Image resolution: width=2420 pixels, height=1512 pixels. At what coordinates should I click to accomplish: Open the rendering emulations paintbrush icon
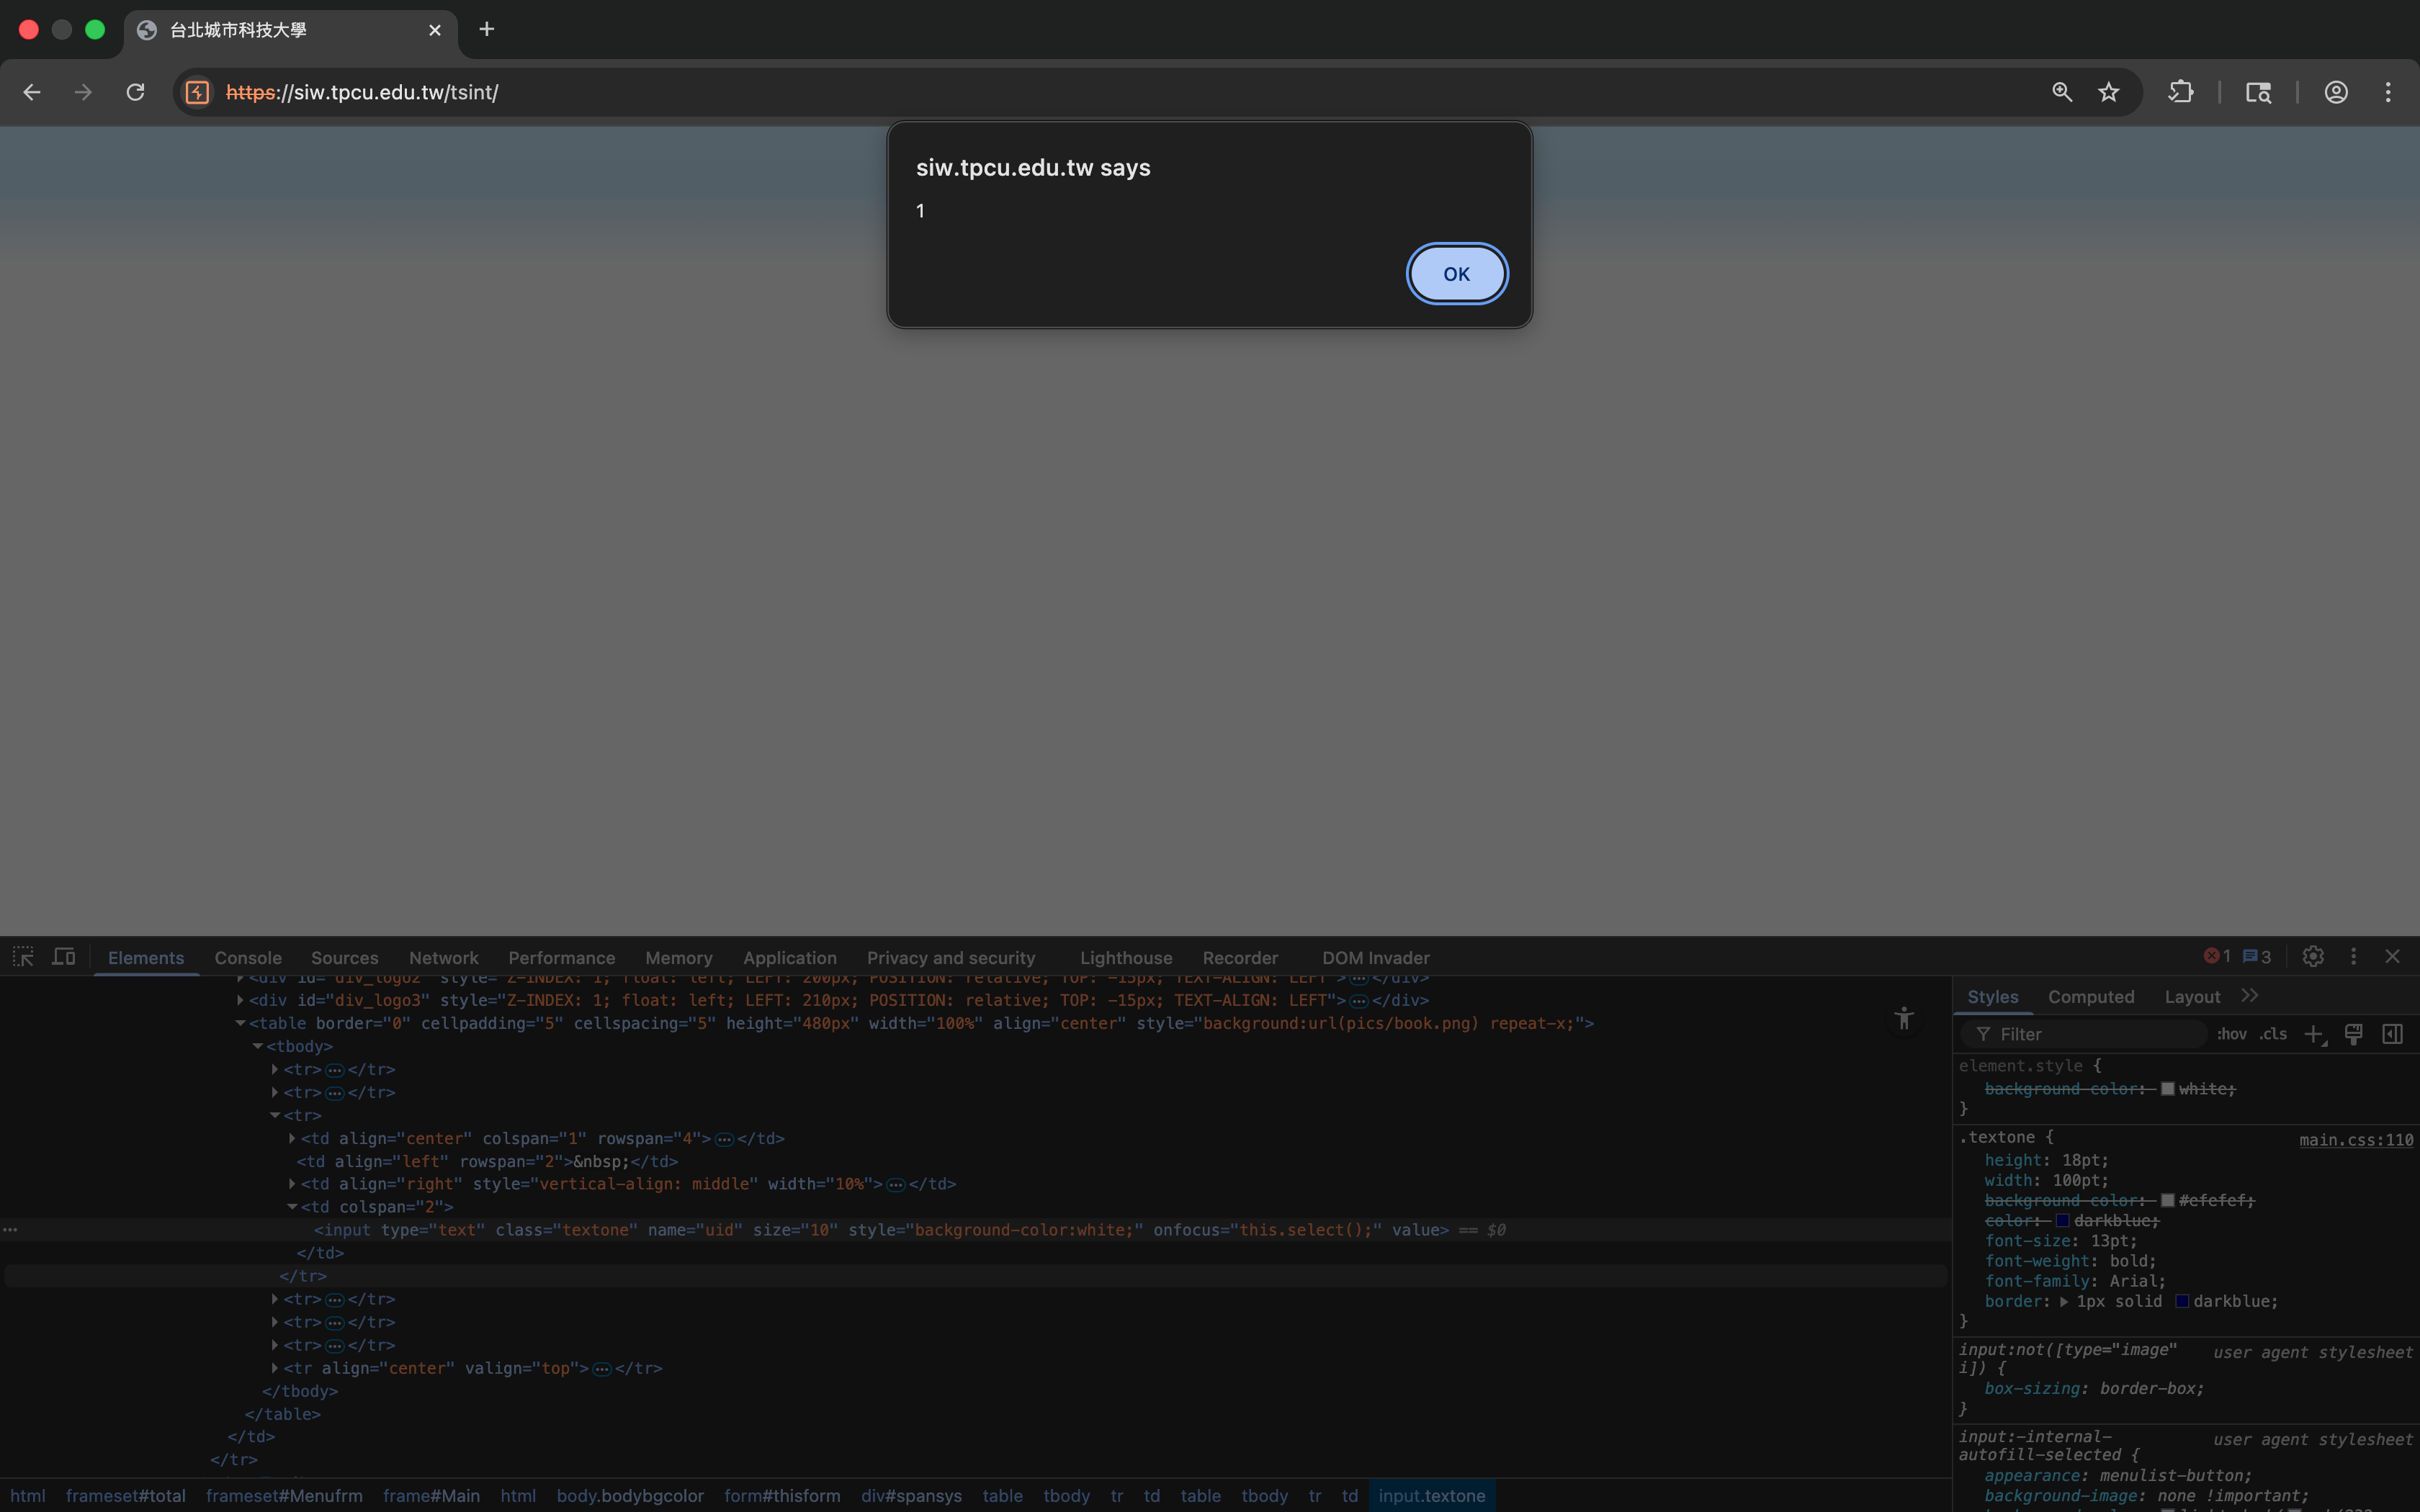[x=2354, y=1035]
